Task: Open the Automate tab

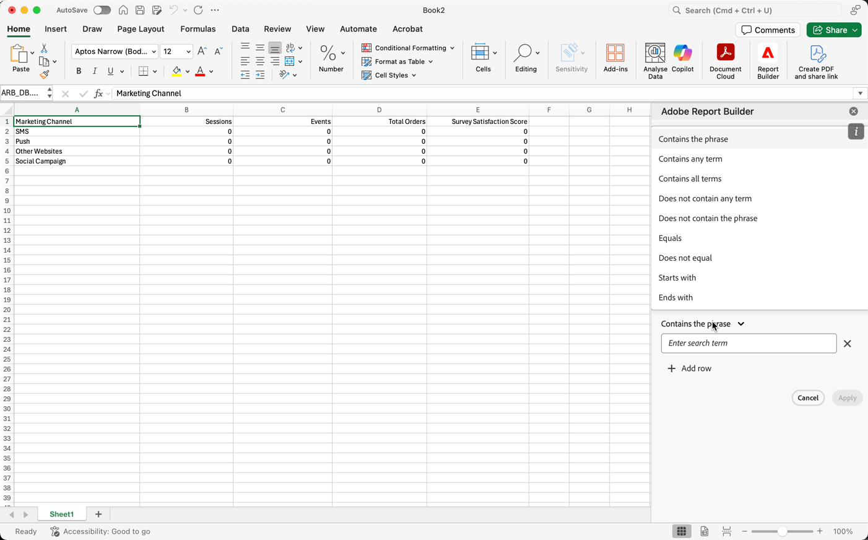Action: coord(358,29)
